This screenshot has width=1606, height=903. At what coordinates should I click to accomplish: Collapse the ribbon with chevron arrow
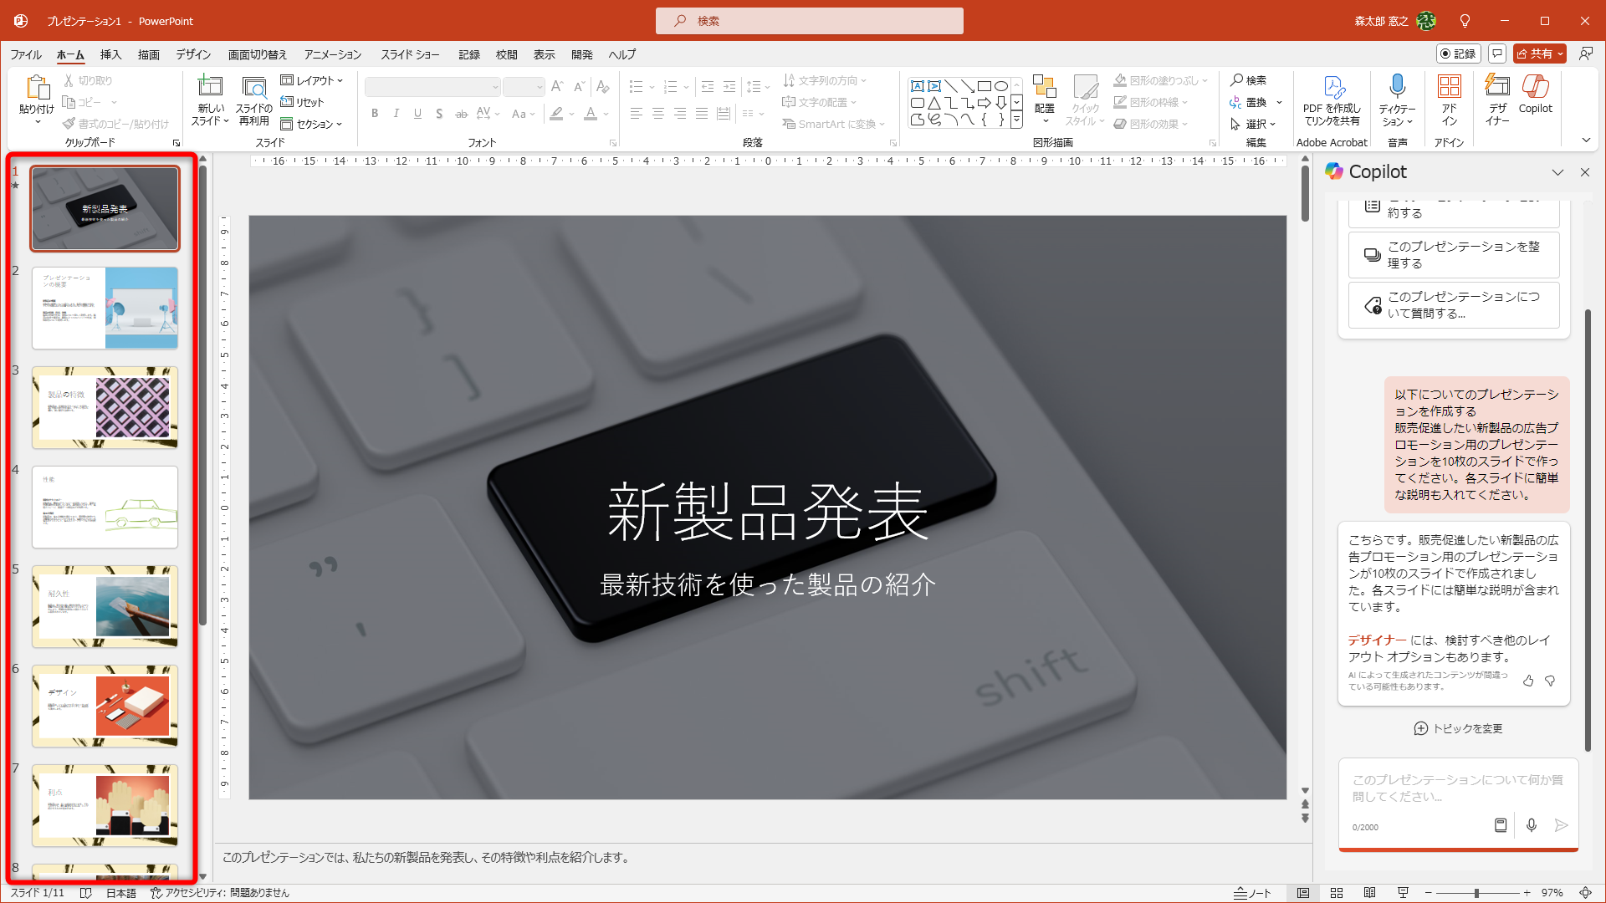tap(1586, 140)
